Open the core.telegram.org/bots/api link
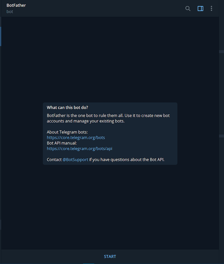This screenshot has width=224, height=264. pos(80,149)
